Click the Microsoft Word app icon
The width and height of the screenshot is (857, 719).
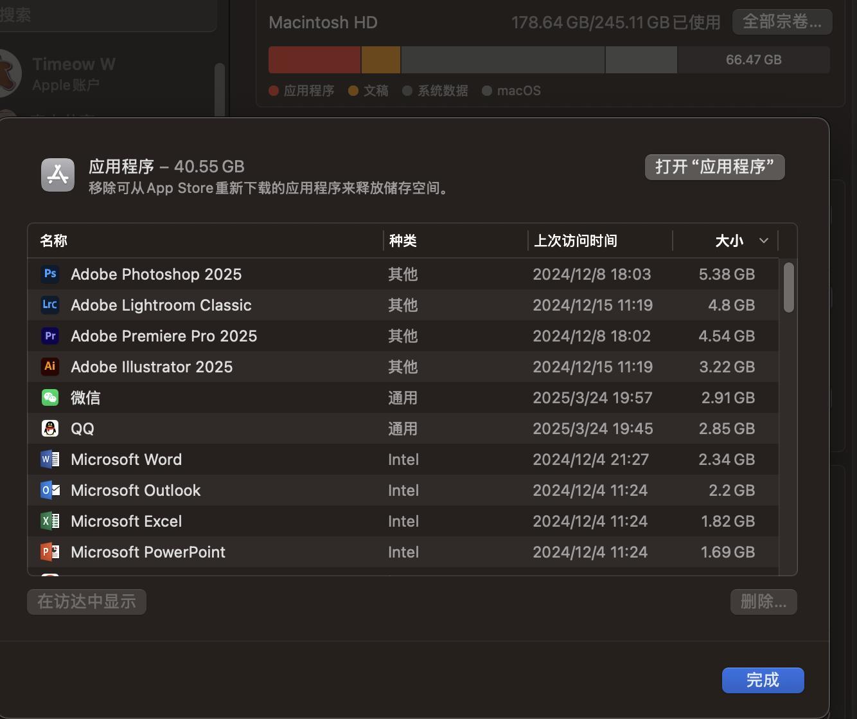50,459
